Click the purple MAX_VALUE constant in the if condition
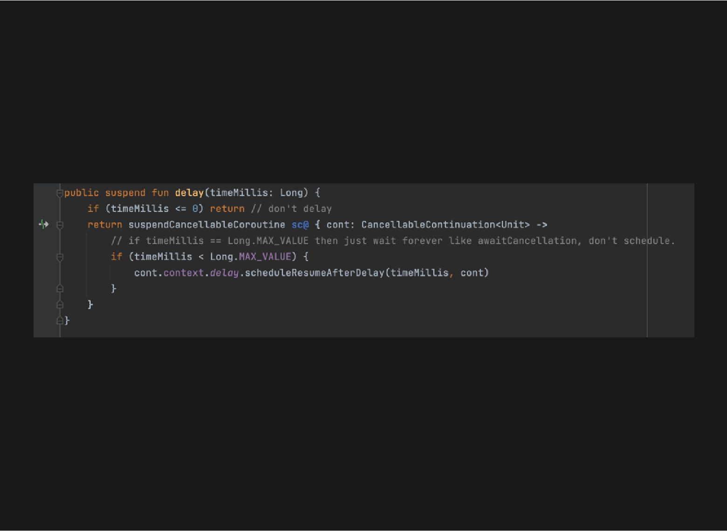The image size is (727, 531). 265,257
